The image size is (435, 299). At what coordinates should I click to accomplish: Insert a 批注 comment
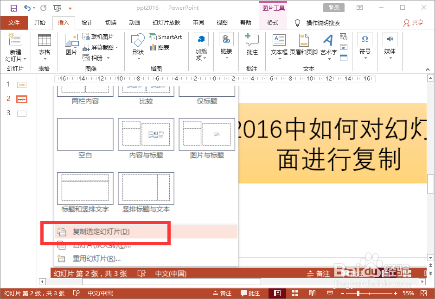tap(252, 44)
